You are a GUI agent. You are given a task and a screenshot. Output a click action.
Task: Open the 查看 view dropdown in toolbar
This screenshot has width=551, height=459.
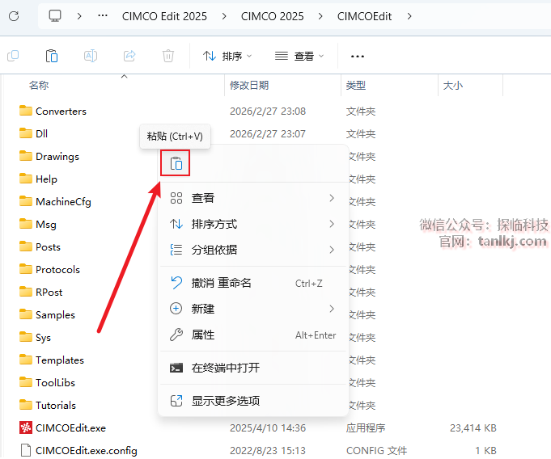click(x=299, y=56)
